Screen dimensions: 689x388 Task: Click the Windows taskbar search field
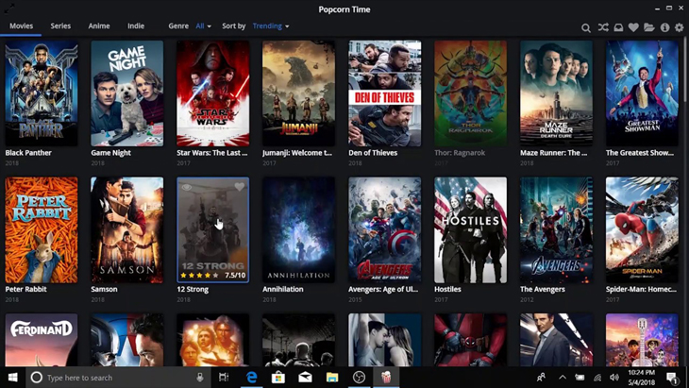(119, 378)
